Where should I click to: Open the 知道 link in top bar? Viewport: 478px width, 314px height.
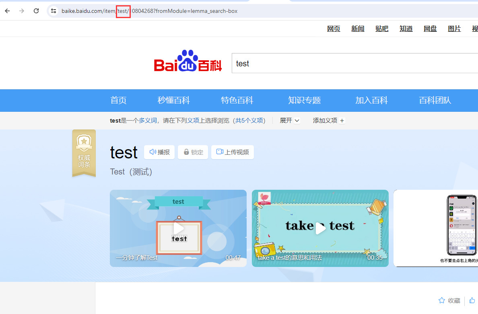406,29
